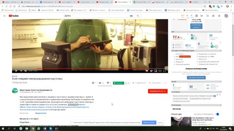Open the messages icon in header
The image size is (234, 131).
point(214,16)
